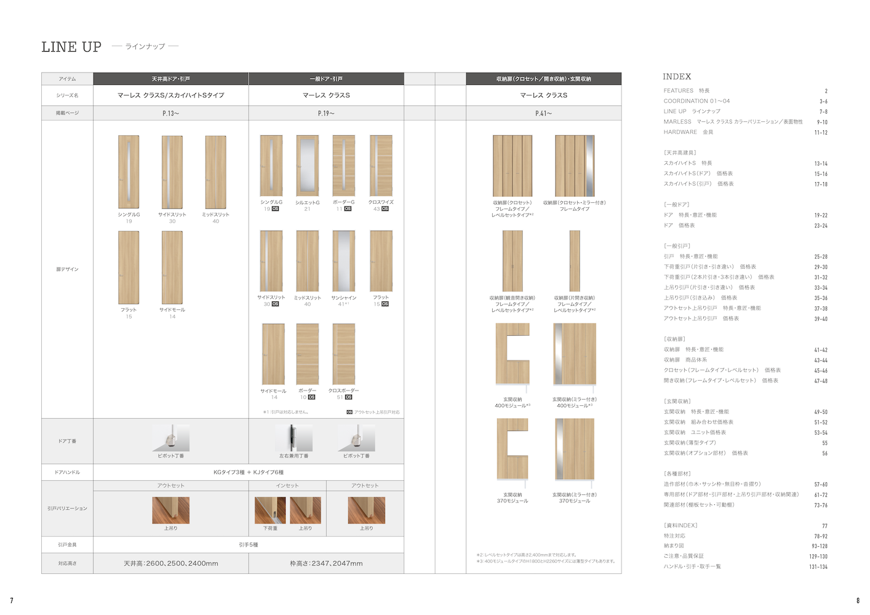Select the クロスワイズ door design image
This screenshot has width=870, height=615.
click(x=381, y=165)
